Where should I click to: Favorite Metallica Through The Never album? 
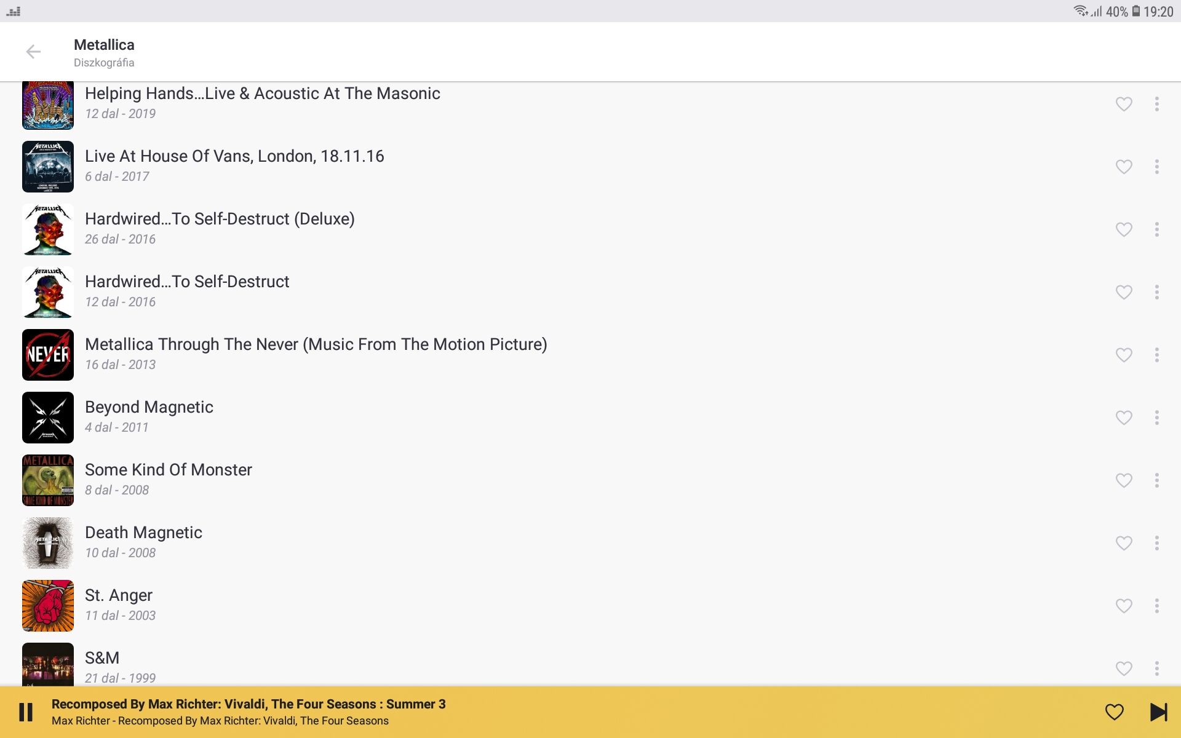click(1124, 355)
